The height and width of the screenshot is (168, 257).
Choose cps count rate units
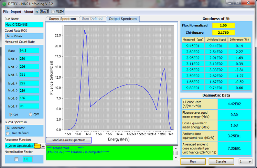click(10, 114)
